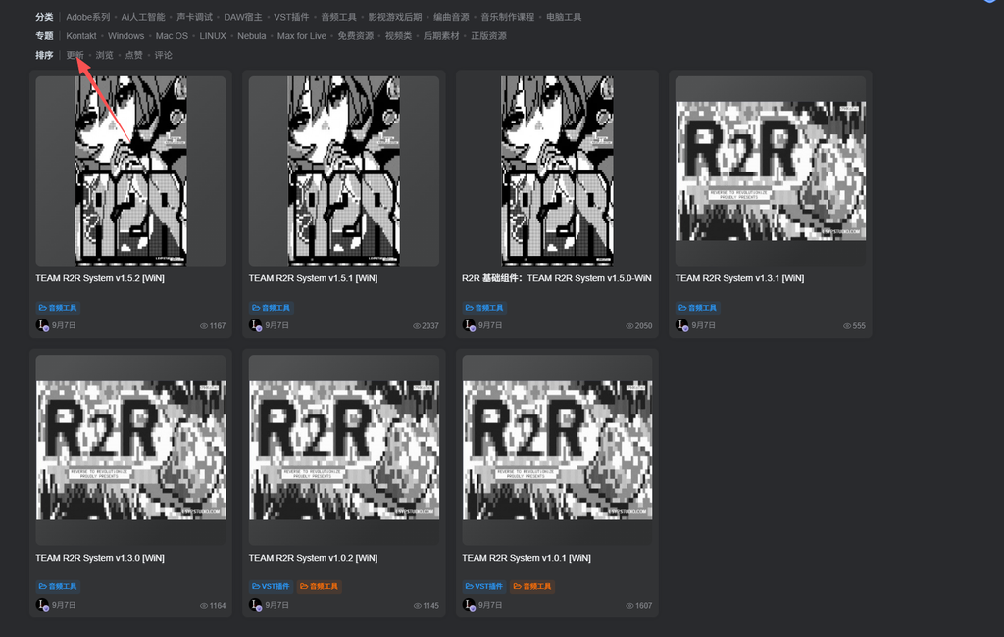Open the TEAM R2R System v1.5.1 [WiN] title
Screen dimensions: 1004x637
click(313, 278)
